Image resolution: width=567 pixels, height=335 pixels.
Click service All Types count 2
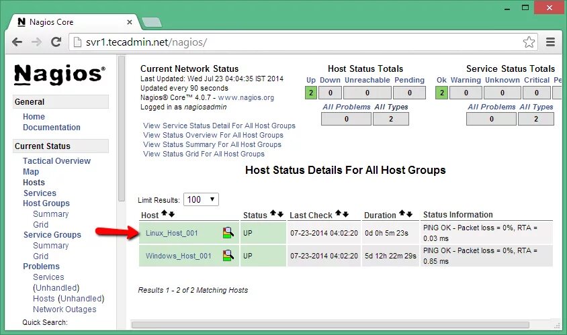click(536, 119)
